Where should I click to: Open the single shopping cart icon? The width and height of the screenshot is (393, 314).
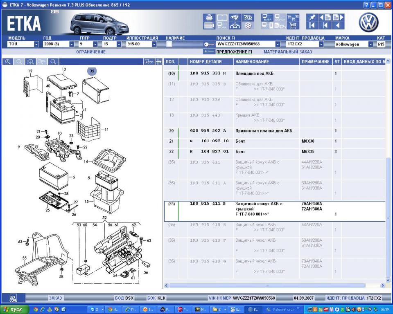293,25
